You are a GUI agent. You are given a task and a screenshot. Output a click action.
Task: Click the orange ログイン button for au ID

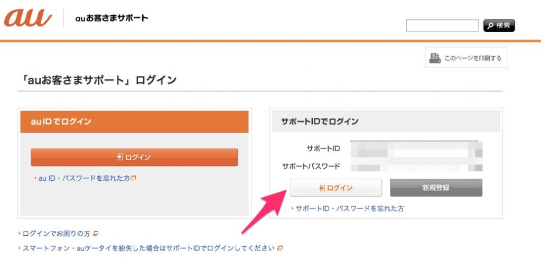[x=134, y=157]
